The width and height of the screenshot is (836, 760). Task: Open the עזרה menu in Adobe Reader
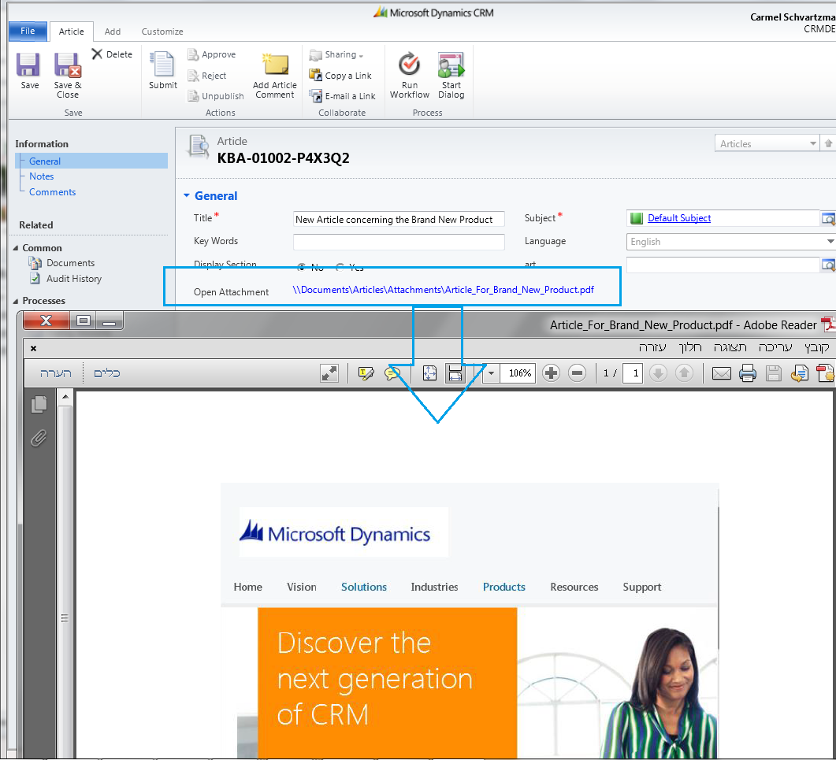coord(652,347)
